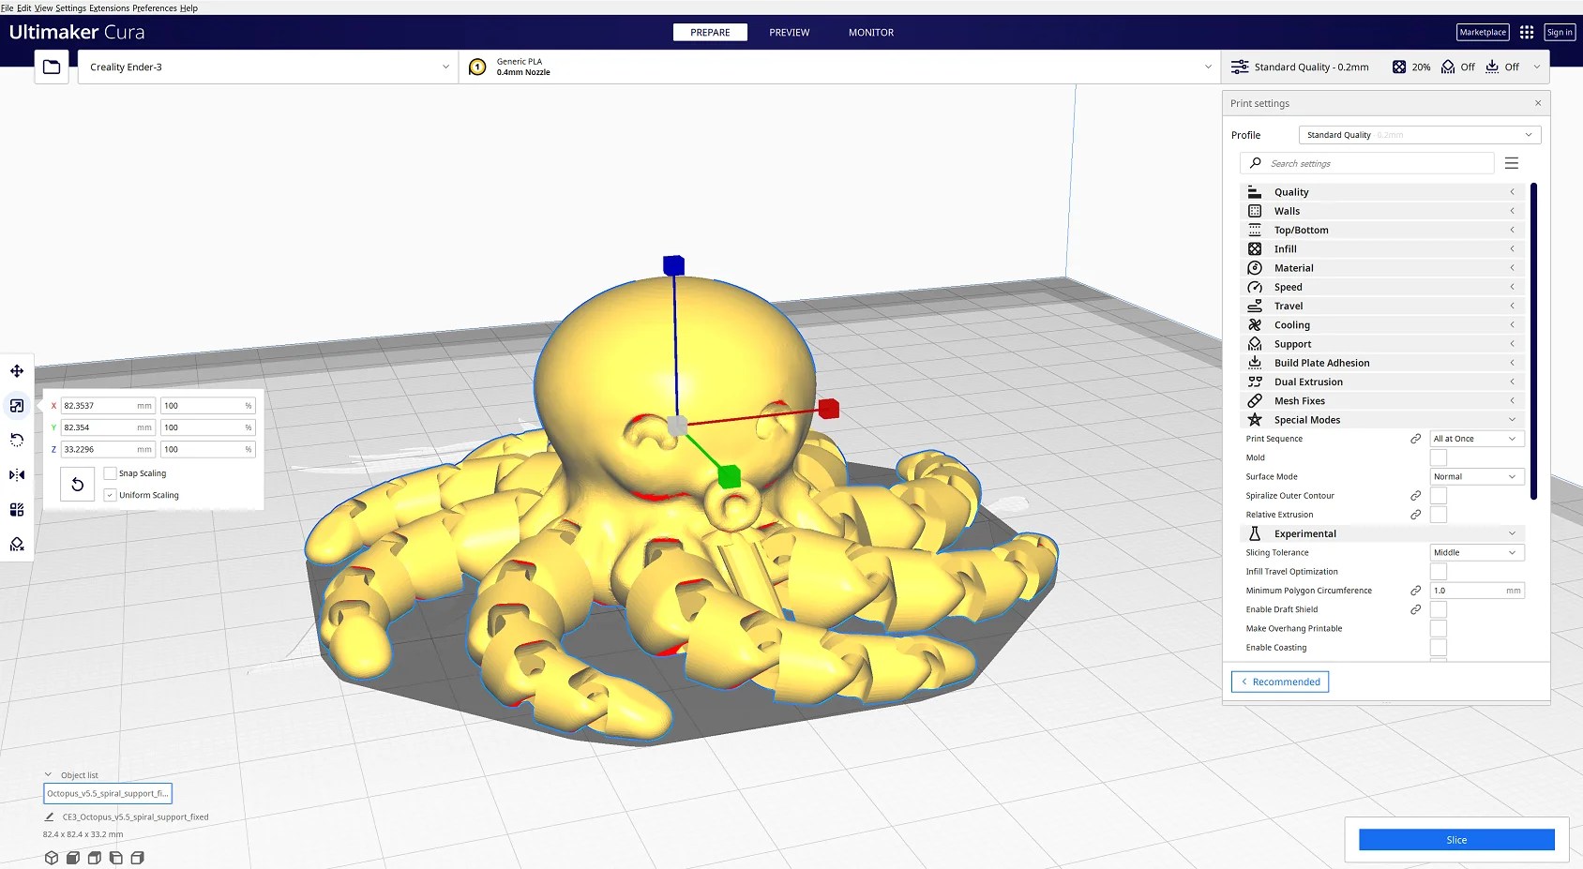Expand the Quality settings category
This screenshot has height=869, width=1583.
tap(1382, 192)
